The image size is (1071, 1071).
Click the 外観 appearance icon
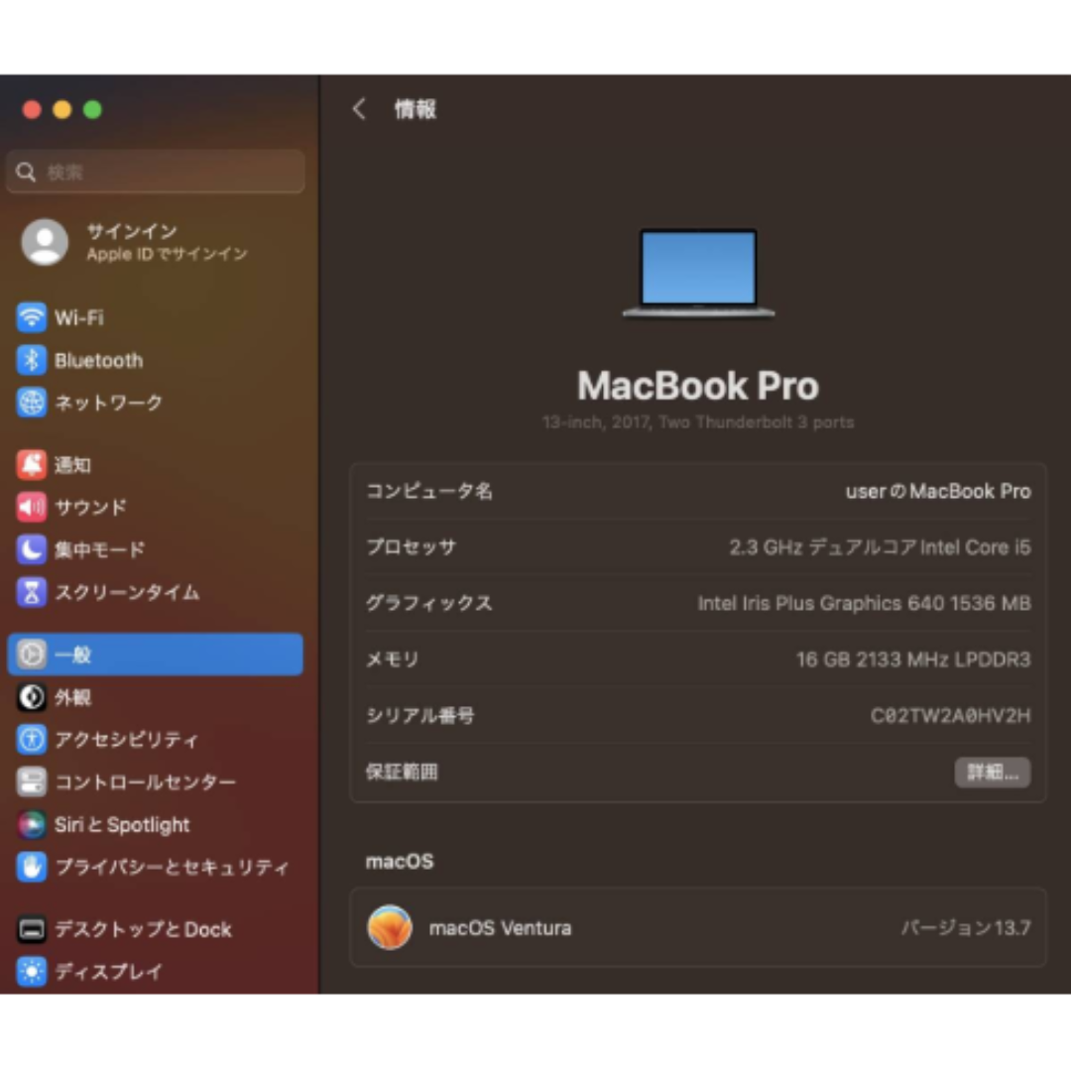(32, 697)
